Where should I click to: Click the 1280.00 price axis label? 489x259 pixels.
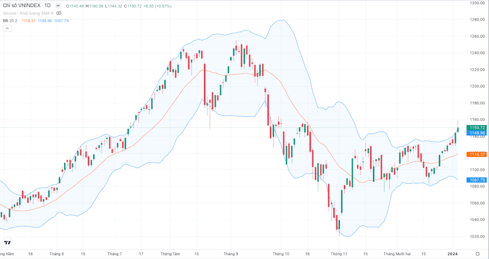click(x=477, y=20)
